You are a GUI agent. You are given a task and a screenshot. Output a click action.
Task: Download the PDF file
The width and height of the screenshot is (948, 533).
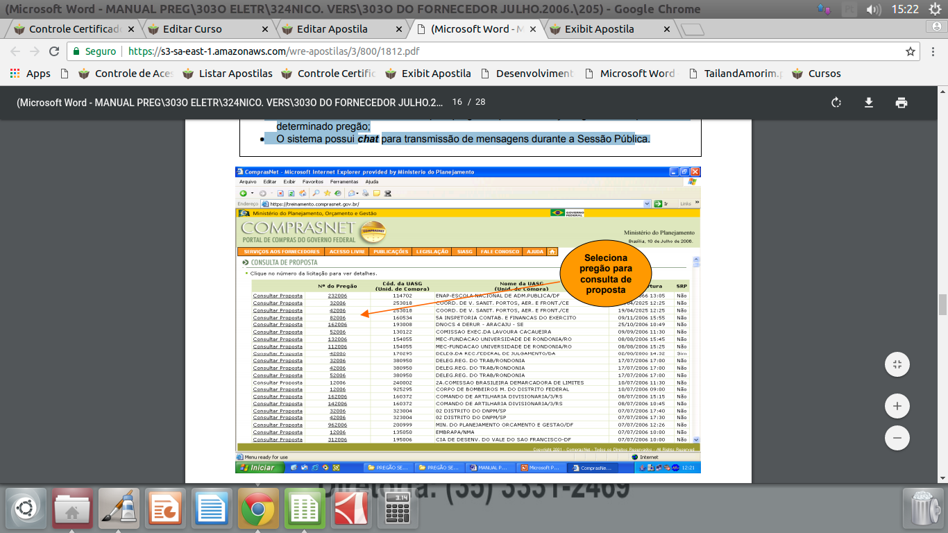pyautogui.click(x=868, y=103)
